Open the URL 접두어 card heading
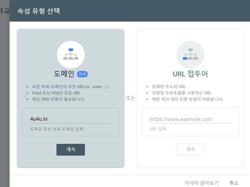The image size is (250, 187). point(190,73)
